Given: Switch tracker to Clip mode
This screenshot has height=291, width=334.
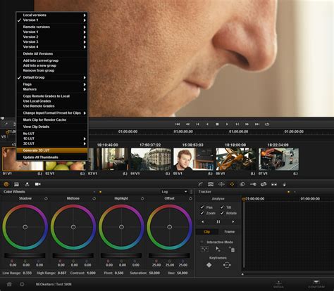Looking at the screenshot, I should (x=207, y=231).
